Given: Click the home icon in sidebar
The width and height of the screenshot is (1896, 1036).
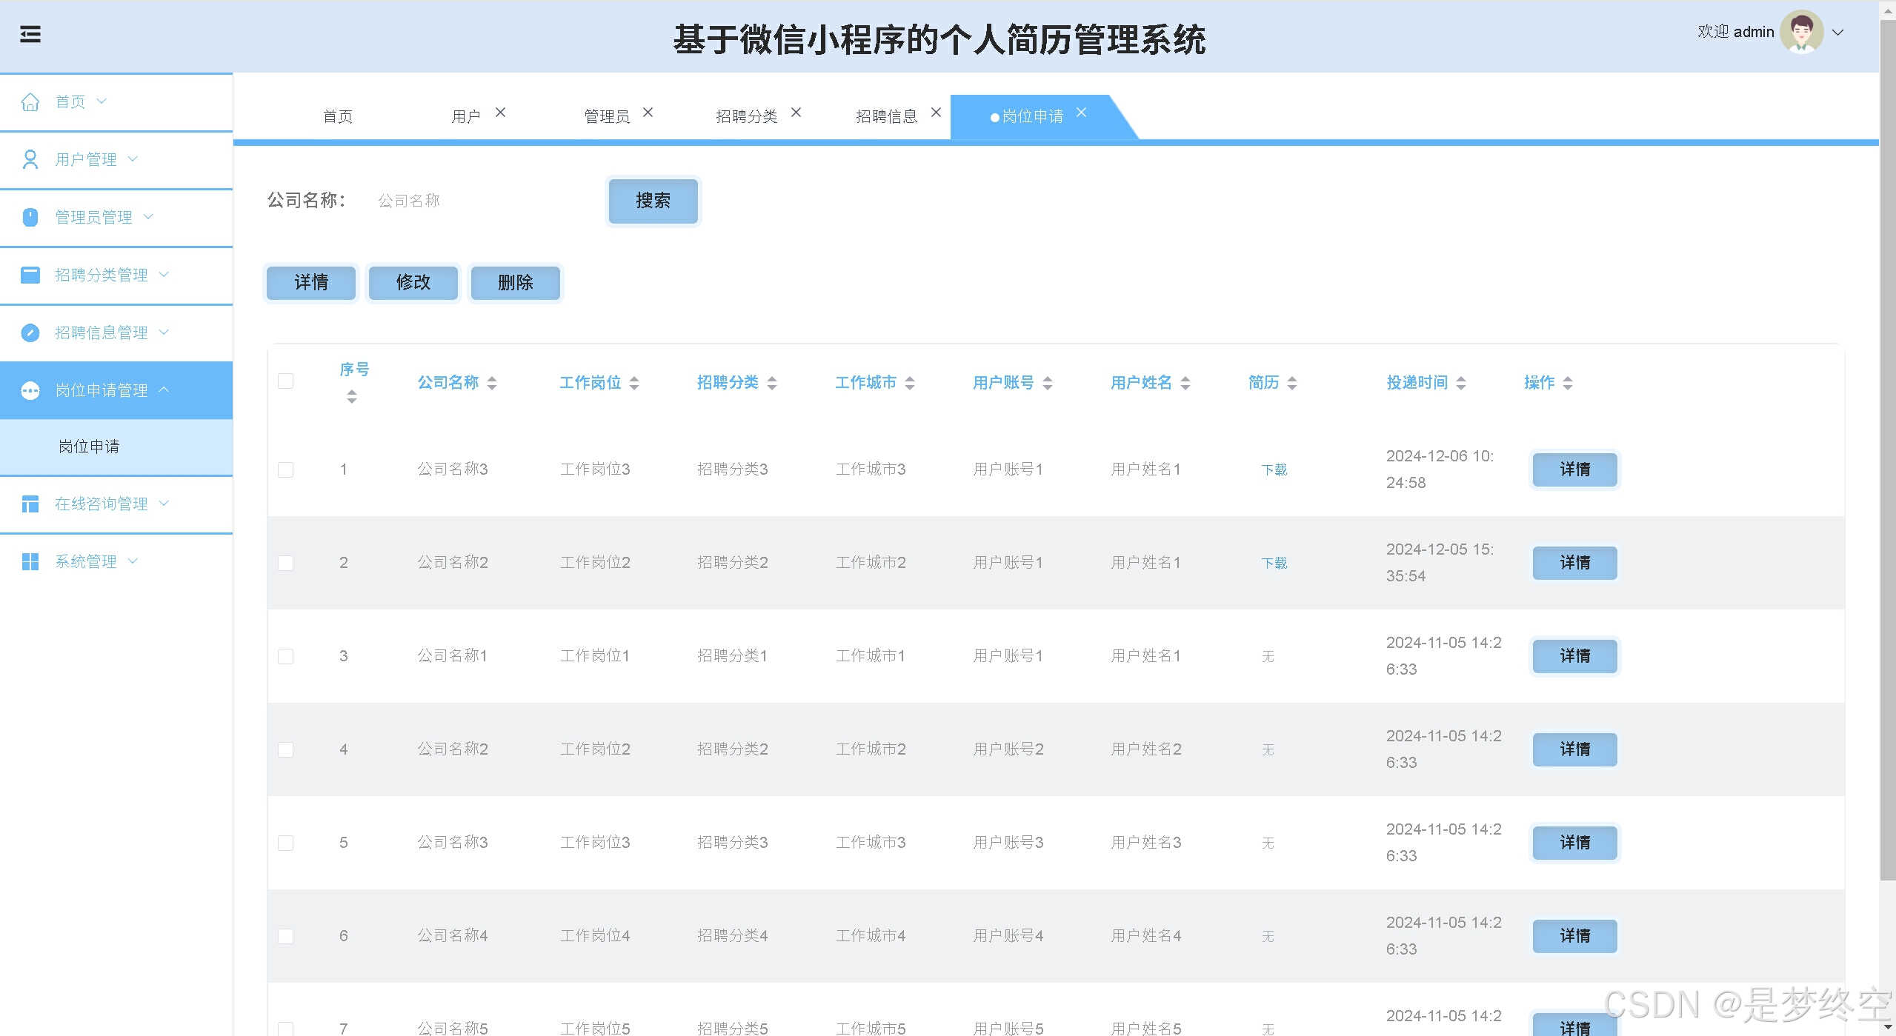Looking at the screenshot, I should click(30, 101).
